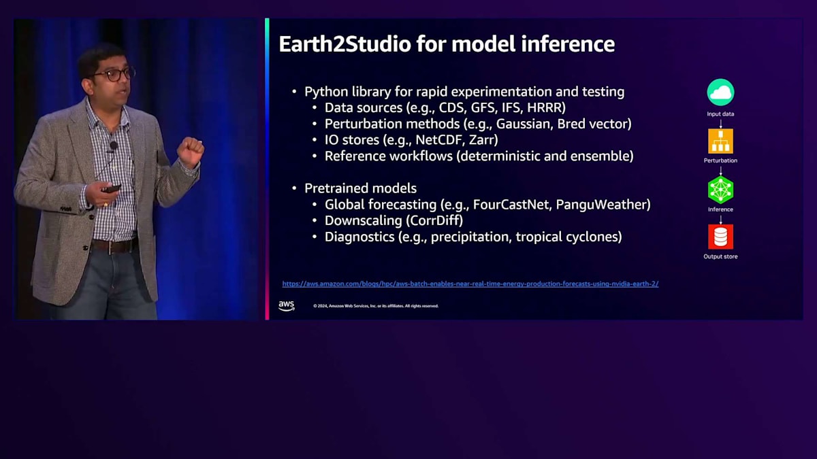Screen dimensions: 817x459
Task: Select the Data sources (e.g., CDS, GFS) bullet
Action: click(x=445, y=107)
